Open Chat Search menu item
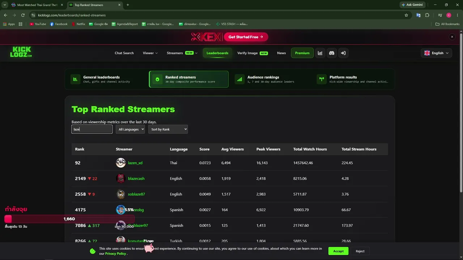 [124, 53]
